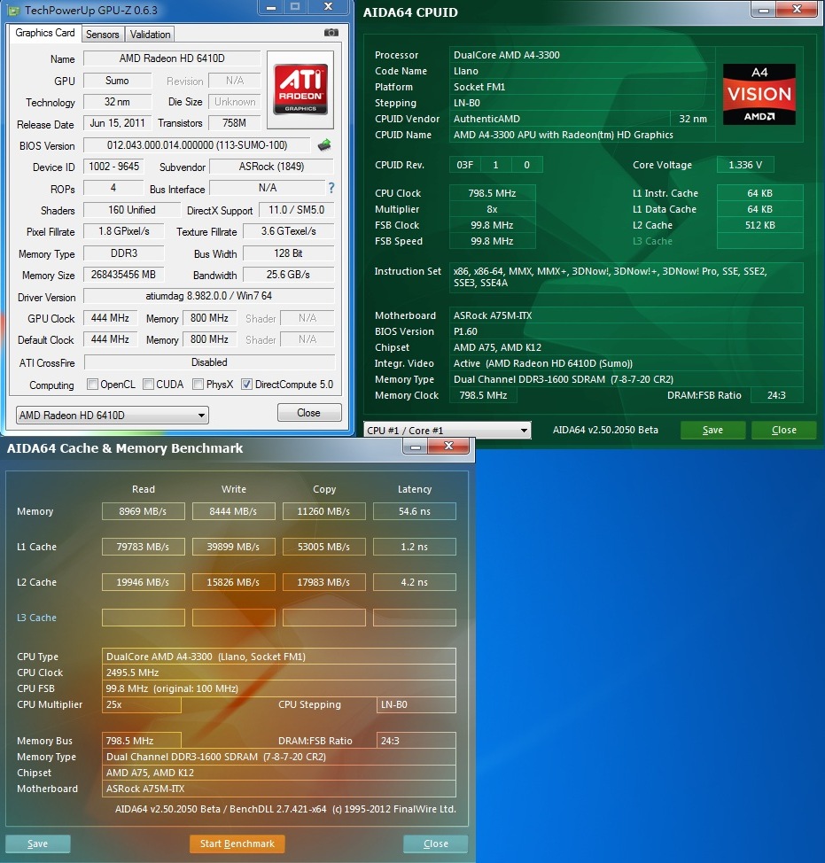Screen dimensions: 825x863
Task: Click the L2 Cache size 512 KB
Action: click(x=759, y=225)
